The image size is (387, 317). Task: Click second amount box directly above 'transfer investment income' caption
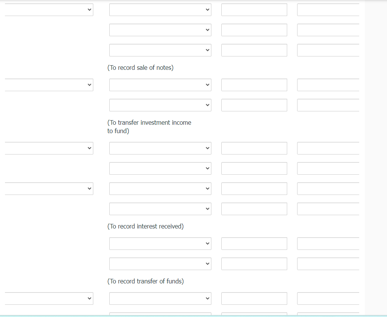(x=328, y=105)
